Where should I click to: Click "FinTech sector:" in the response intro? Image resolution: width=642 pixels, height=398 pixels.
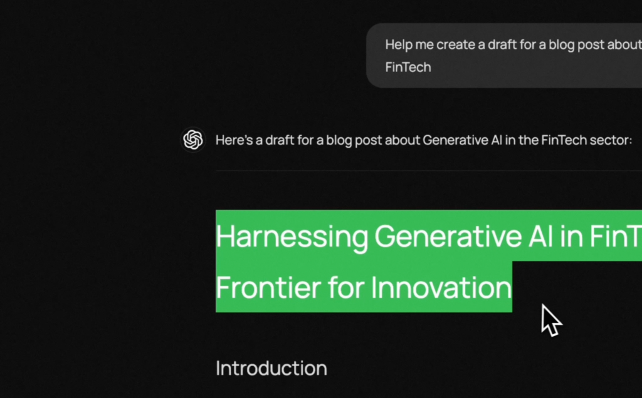(x=587, y=140)
